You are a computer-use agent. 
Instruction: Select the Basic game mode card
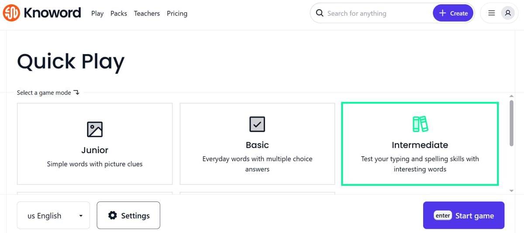tap(257, 144)
